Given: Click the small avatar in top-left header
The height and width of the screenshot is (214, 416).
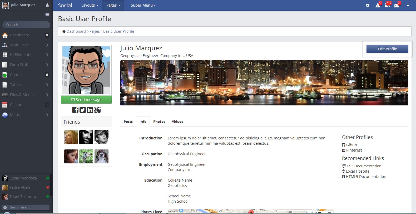Looking at the screenshot, I should click(6, 5).
